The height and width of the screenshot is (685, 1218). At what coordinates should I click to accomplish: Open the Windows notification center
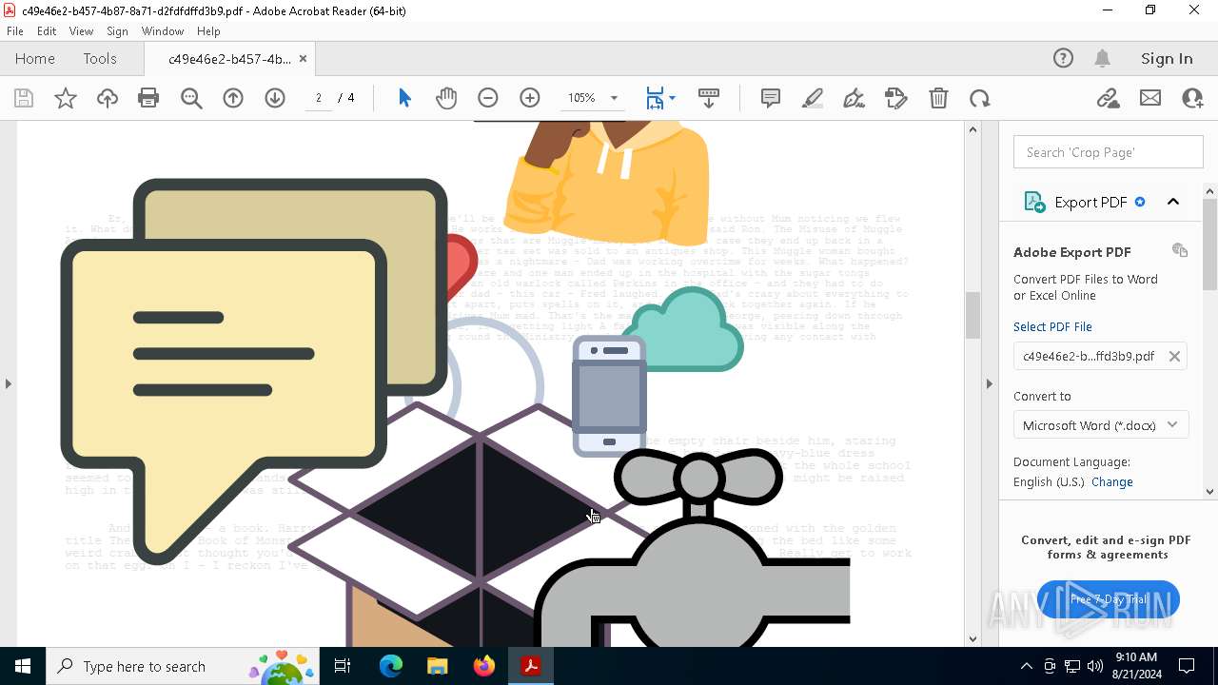1187,666
